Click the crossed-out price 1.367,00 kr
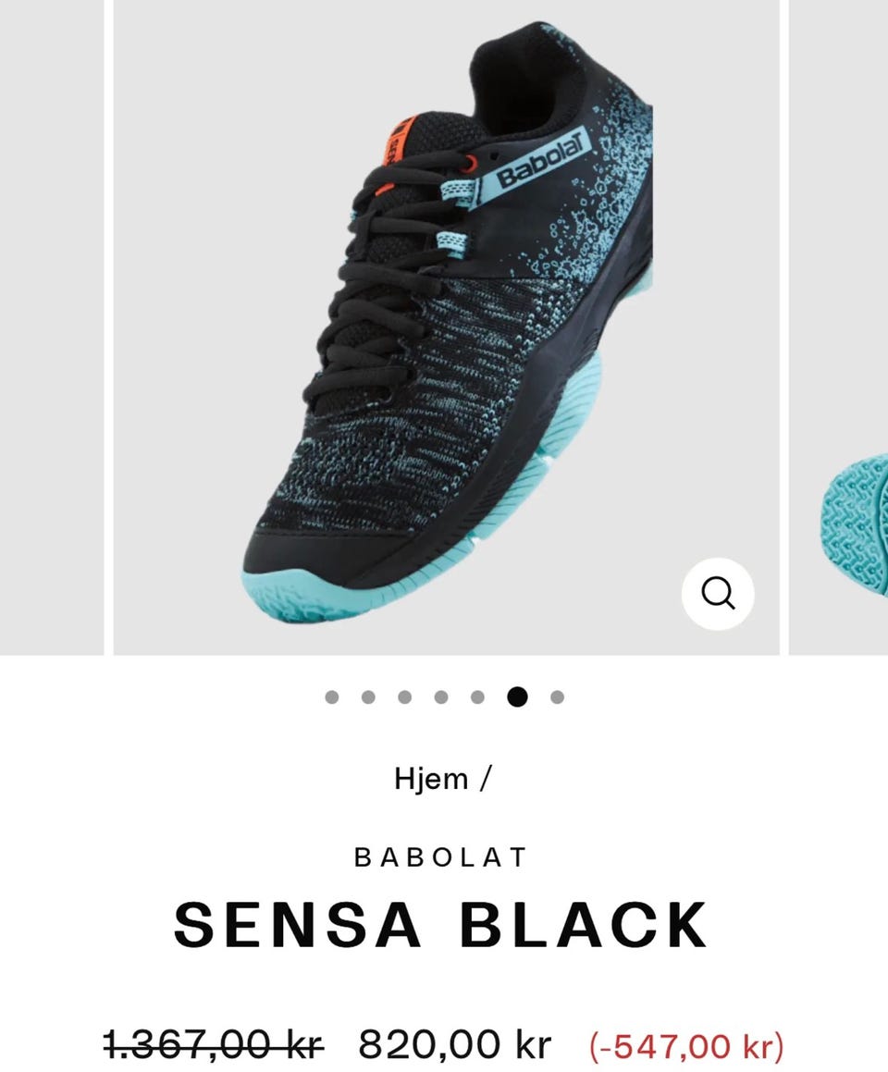This screenshot has width=888, height=1072. point(214,1044)
